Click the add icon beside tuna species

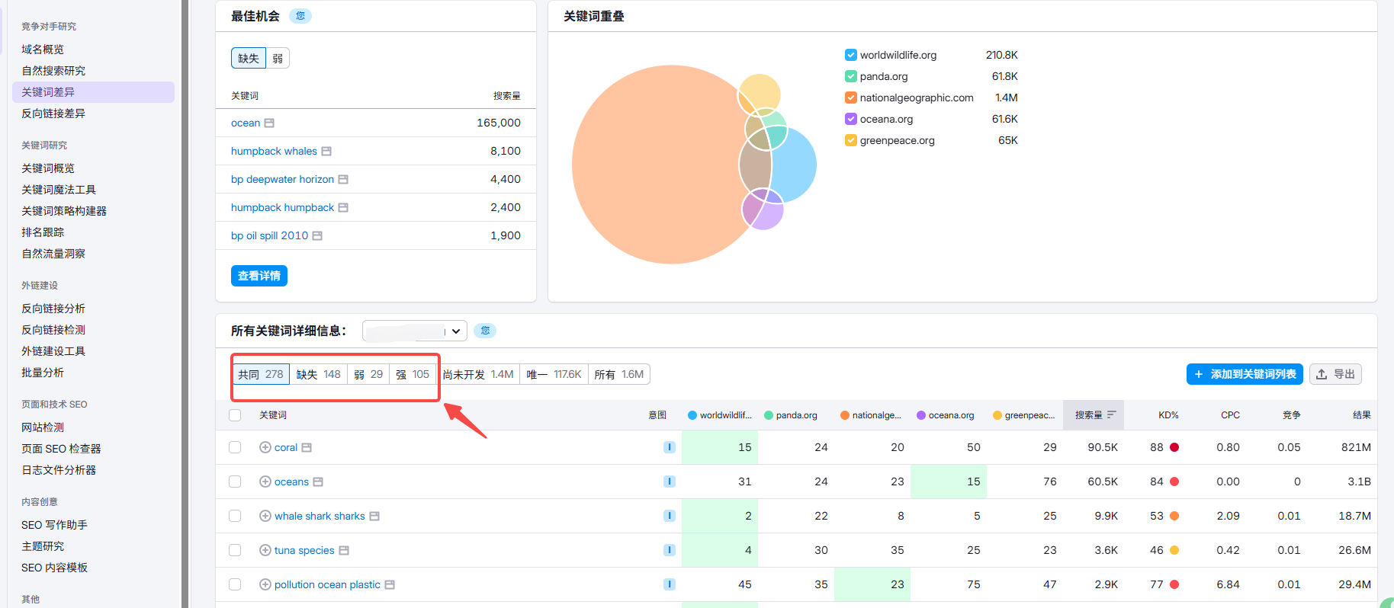(265, 550)
